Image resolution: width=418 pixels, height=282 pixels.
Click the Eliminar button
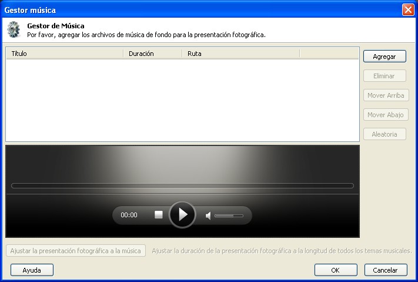pos(384,76)
